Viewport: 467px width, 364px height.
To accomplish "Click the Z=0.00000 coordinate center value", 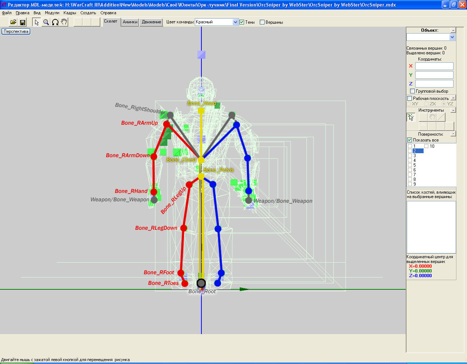I will (x=420, y=276).
